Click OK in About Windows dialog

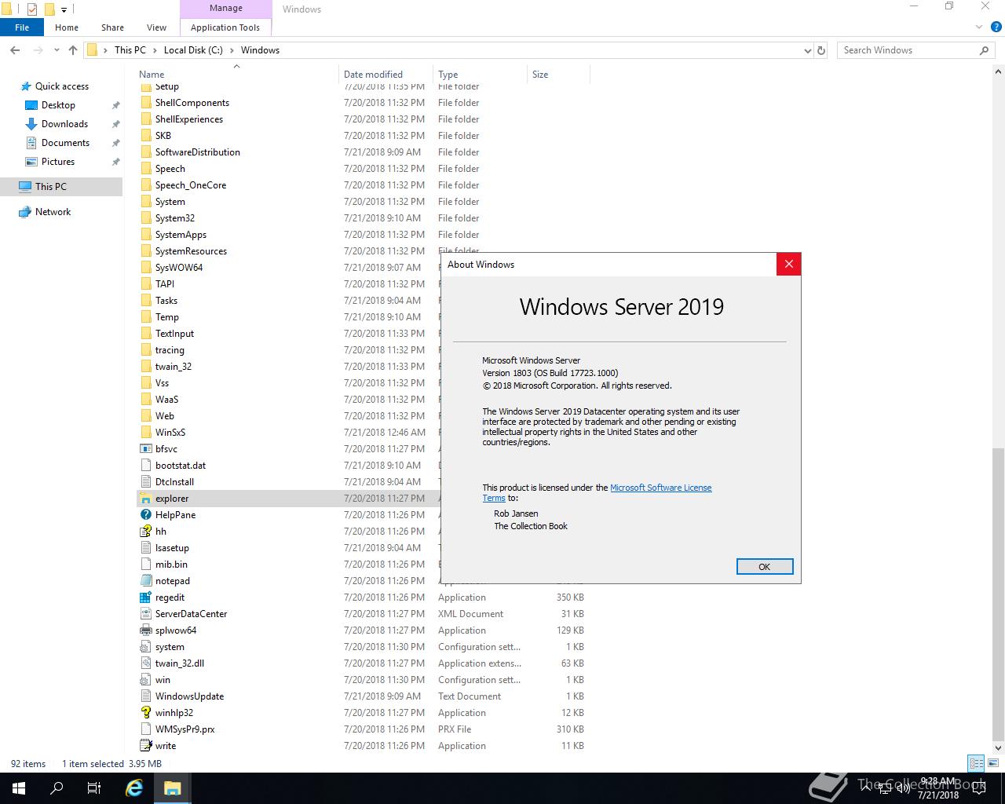[x=765, y=567]
